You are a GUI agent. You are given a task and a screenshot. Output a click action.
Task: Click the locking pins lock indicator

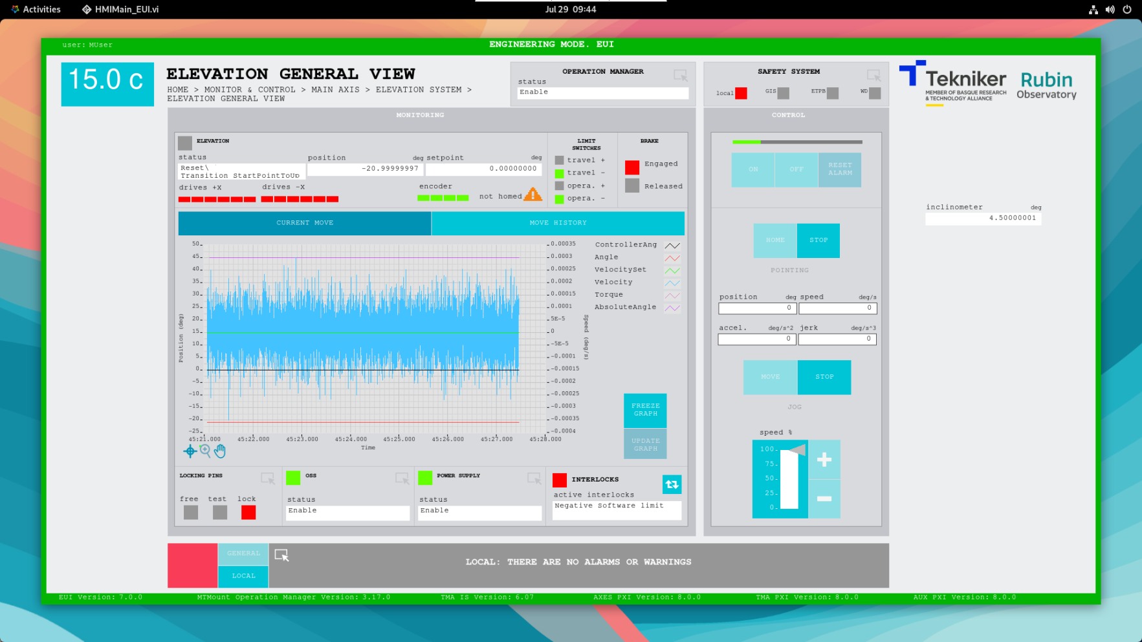248,512
